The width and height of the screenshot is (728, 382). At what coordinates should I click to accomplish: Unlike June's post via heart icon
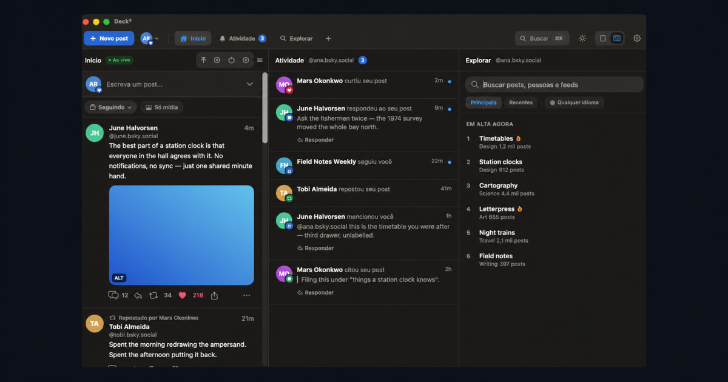coord(183,295)
